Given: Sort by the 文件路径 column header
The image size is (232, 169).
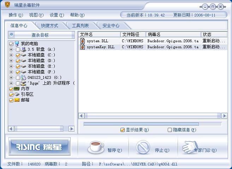Looking at the screenshot, I should tap(133, 35).
